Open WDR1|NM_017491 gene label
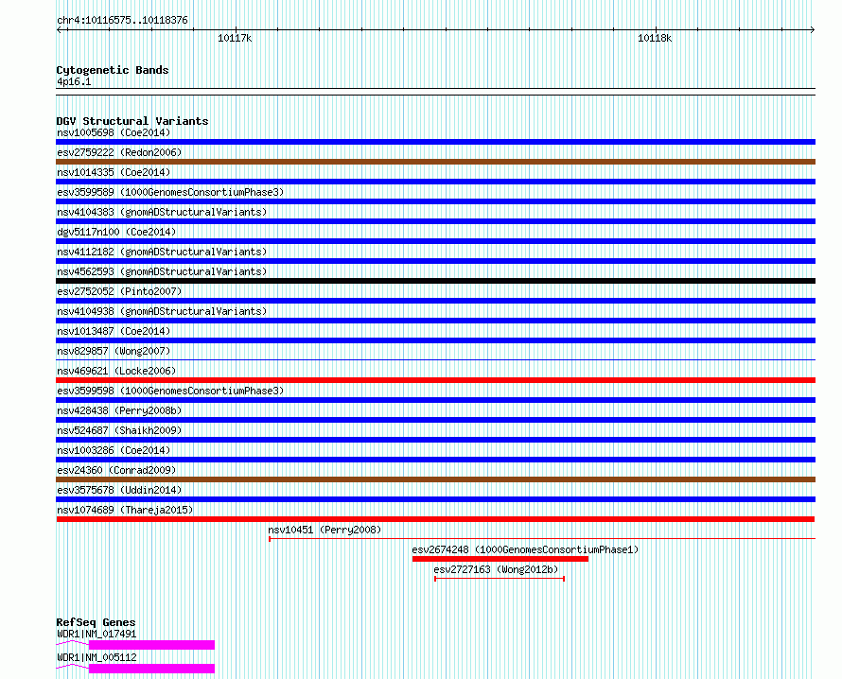This screenshot has width=842, height=679. pos(96,634)
